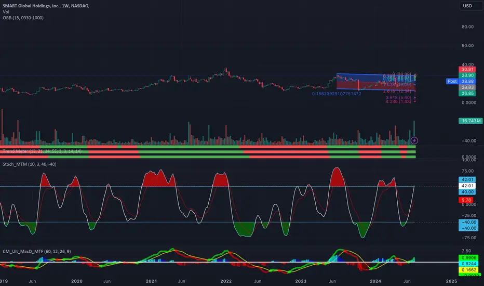Click the 4.236 (1.43) Fibonacci level label

click(x=398, y=101)
